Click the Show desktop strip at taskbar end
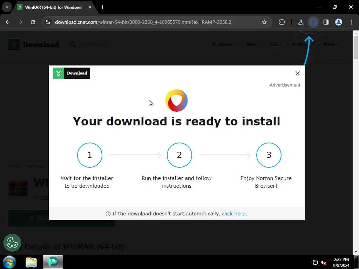 coord(357,262)
